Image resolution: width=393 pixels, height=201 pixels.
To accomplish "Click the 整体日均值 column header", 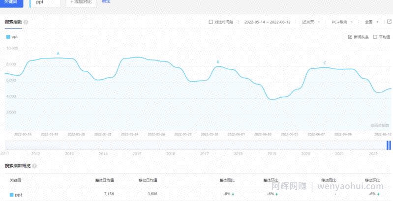I will (x=104, y=180).
